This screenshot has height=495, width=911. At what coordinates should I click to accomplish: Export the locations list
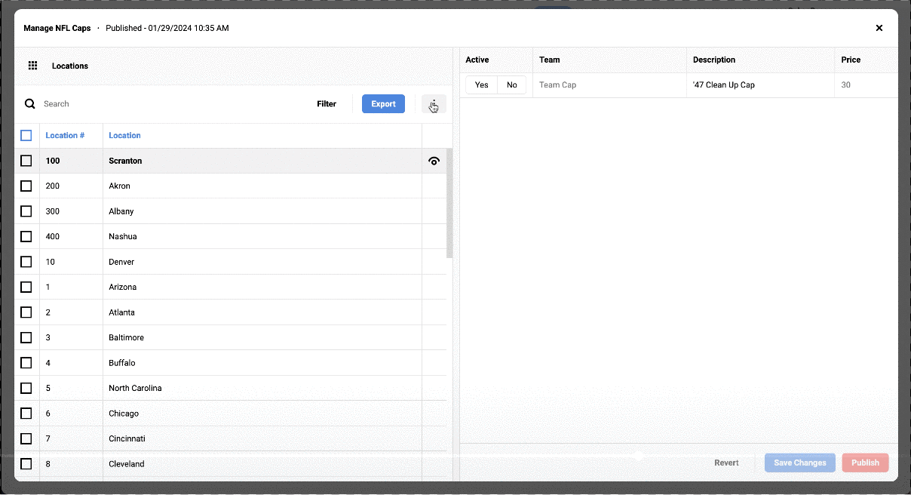pyautogui.click(x=383, y=104)
